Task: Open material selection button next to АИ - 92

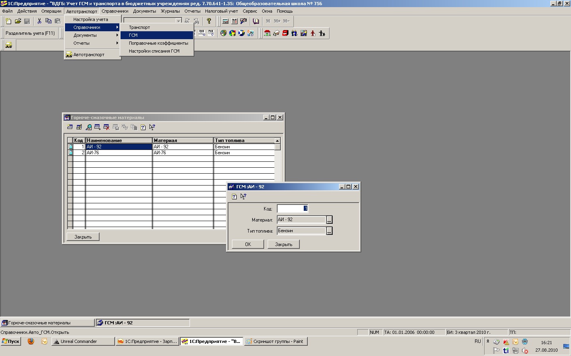Action: (329, 220)
